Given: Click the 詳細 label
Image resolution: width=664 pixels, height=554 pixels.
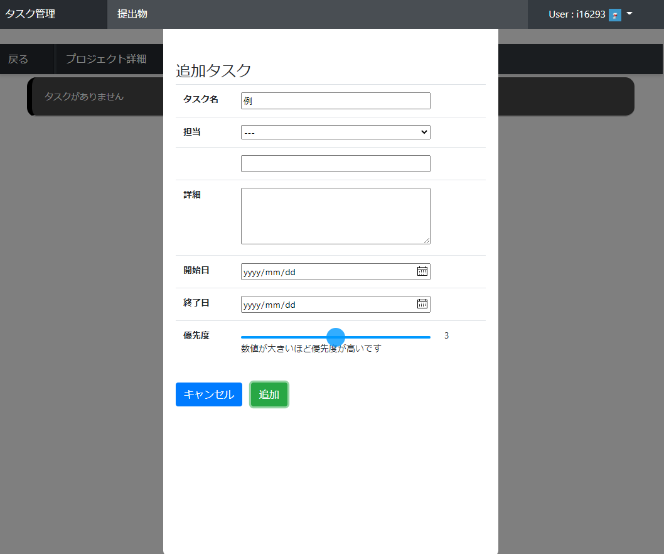Looking at the screenshot, I should [x=192, y=195].
